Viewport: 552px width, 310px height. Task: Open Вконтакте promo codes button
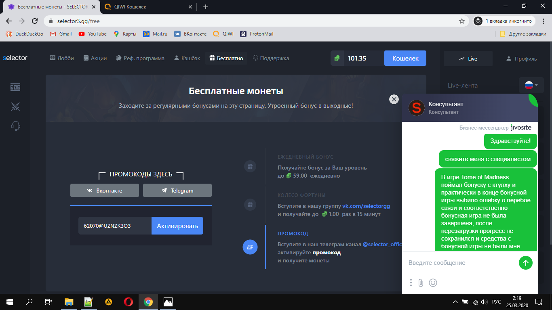pyautogui.click(x=105, y=191)
